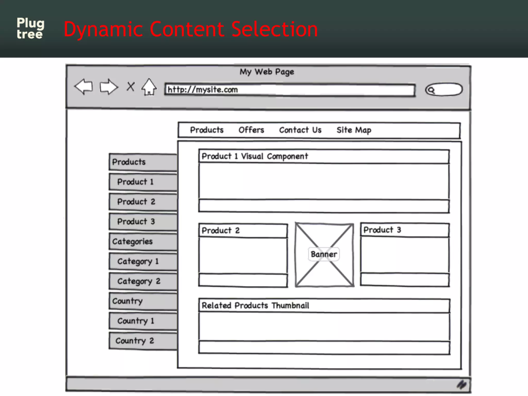Select Country 1 in the sidebar

[143, 321]
